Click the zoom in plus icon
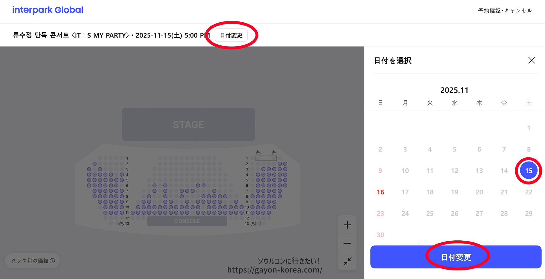This screenshot has width=545, height=279. coord(347,225)
